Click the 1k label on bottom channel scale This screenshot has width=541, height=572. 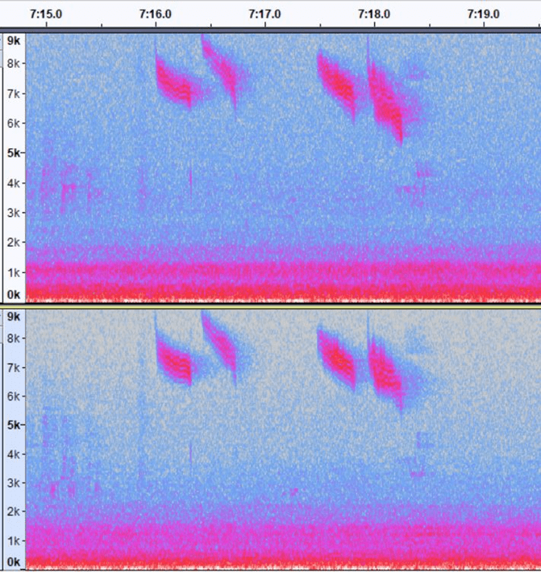(14, 541)
